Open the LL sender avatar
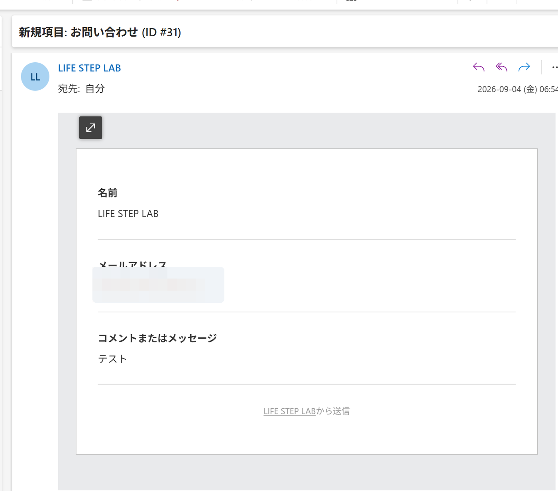The image size is (558, 491). pyautogui.click(x=35, y=77)
